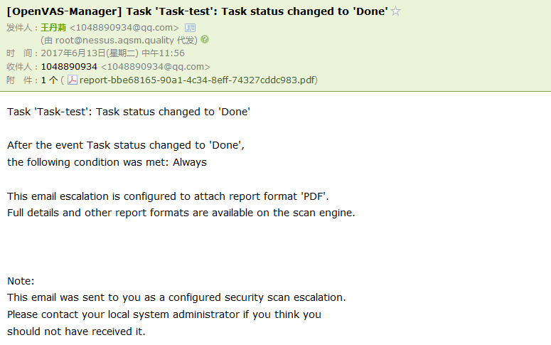Click sender name 王月莉

click(53, 27)
